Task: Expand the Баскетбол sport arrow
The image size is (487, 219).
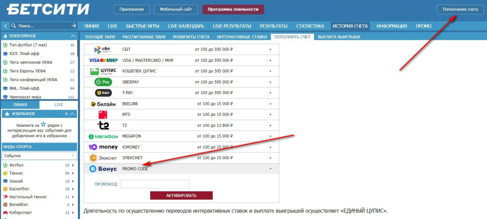Action: click(x=73, y=189)
